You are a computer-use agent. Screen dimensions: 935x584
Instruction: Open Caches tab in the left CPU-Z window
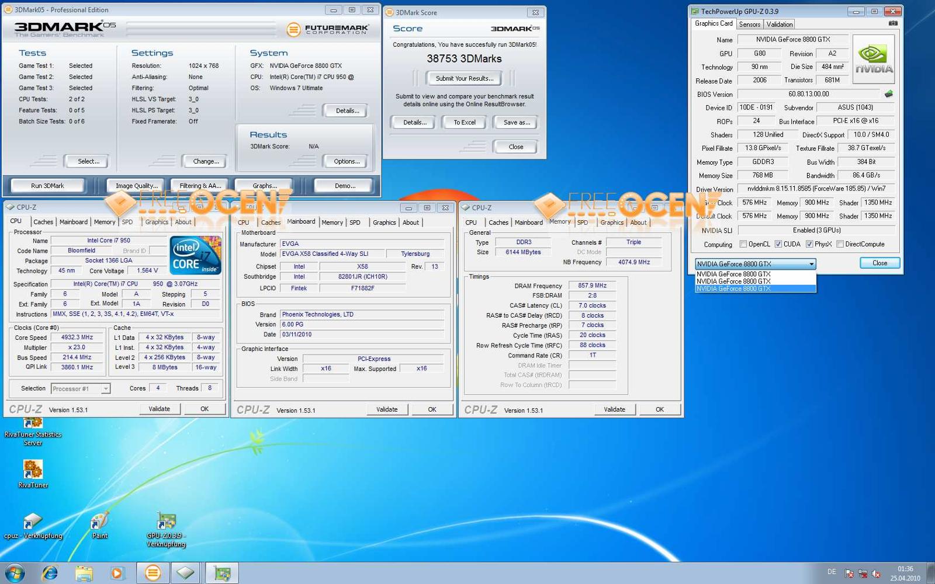click(43, 222)
